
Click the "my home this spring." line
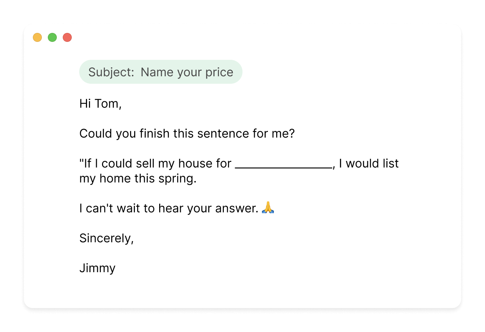coord(138,178)
